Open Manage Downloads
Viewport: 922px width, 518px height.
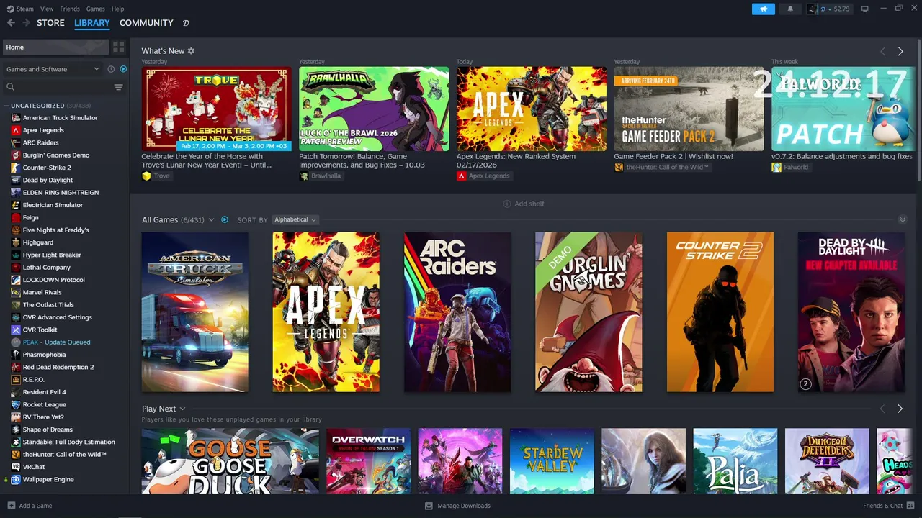point(457,506)
